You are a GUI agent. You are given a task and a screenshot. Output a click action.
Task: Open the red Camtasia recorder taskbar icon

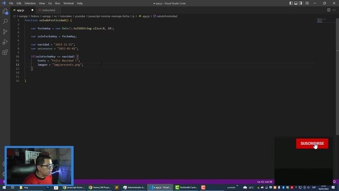coord(203,187)
